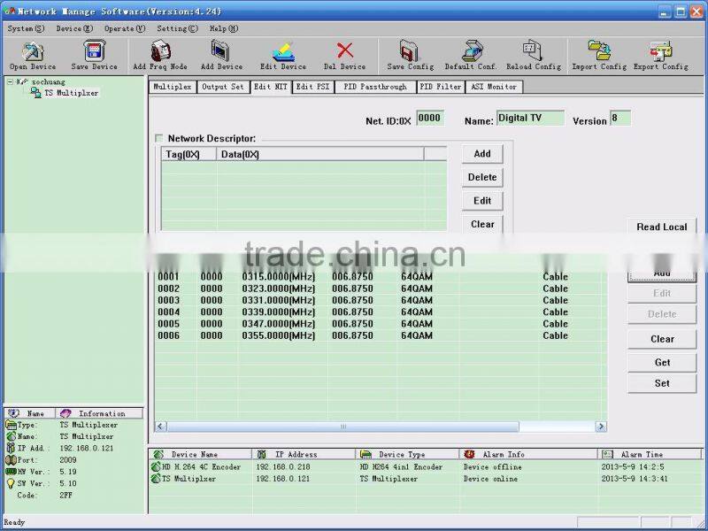Open the System(S) menu

(x=26, y=28)
